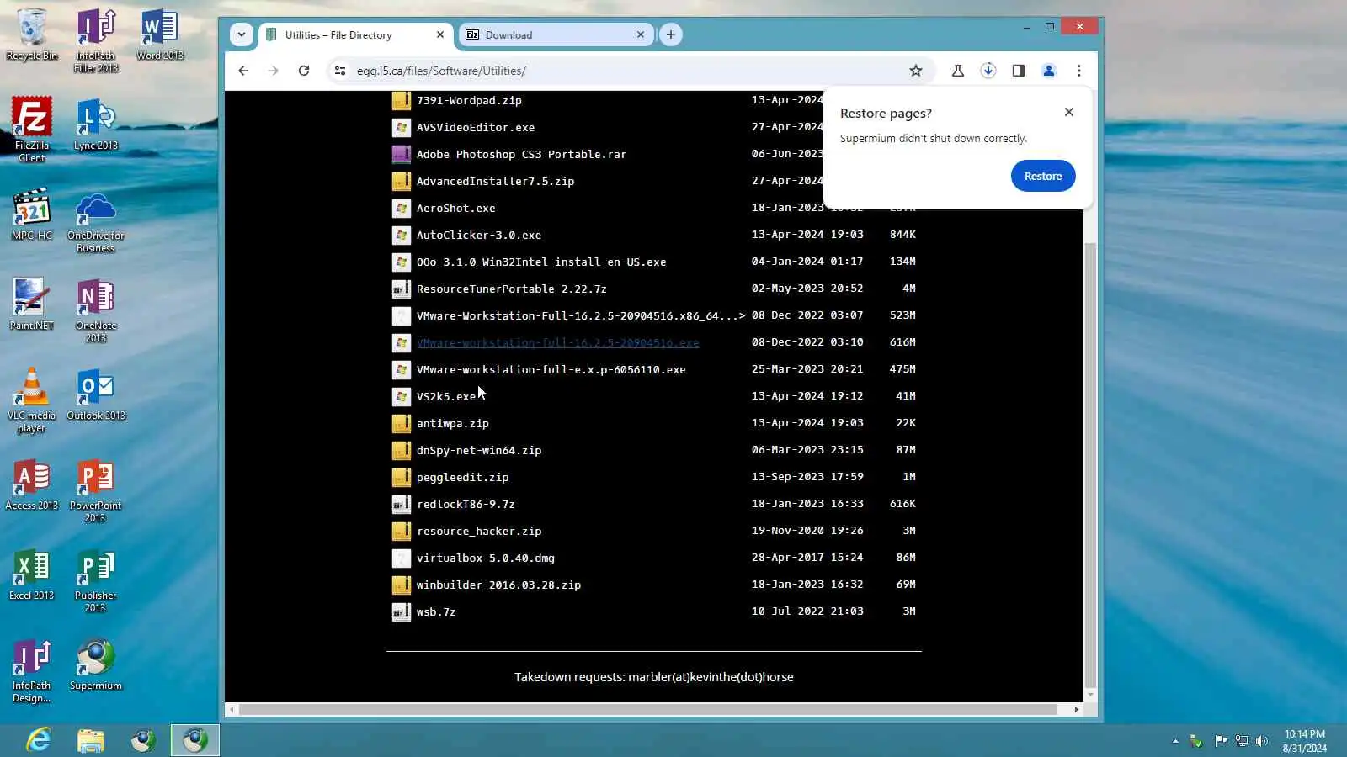Open a new browser tab

(671, 34)
